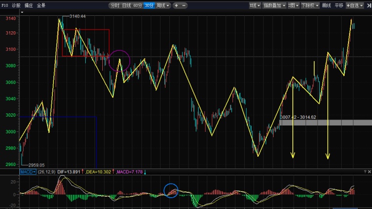372x209 pixels.
Task: Open the F10 company info page
Action: (4, 5)
